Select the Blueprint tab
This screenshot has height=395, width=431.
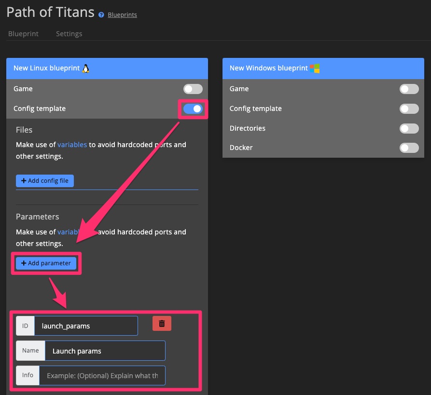click(x=23, y=34)
